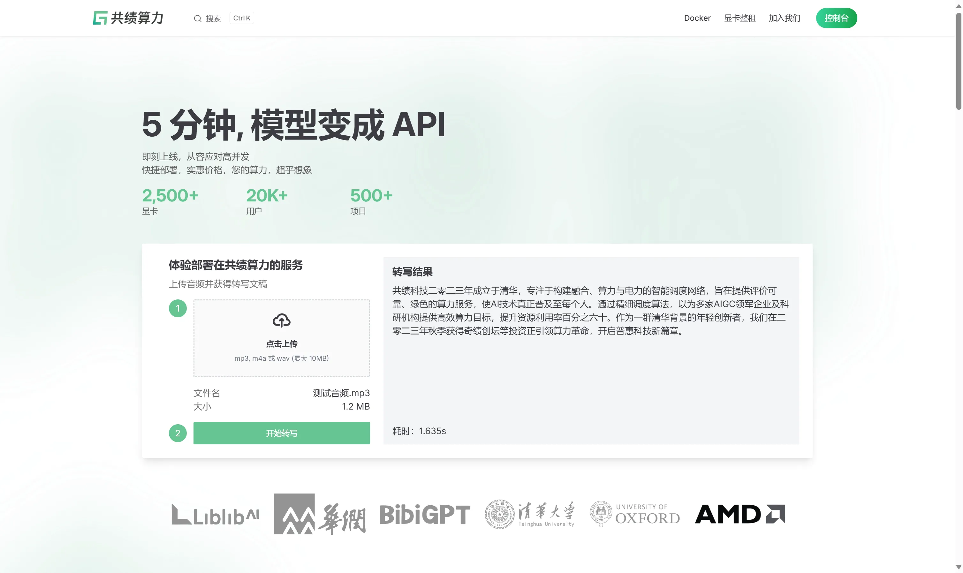
Task: Click the cloud upload icon
Action: pos(282,320)
